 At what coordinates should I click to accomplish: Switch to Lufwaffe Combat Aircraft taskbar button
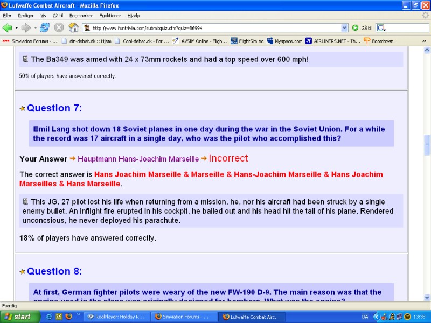point(252,317)
